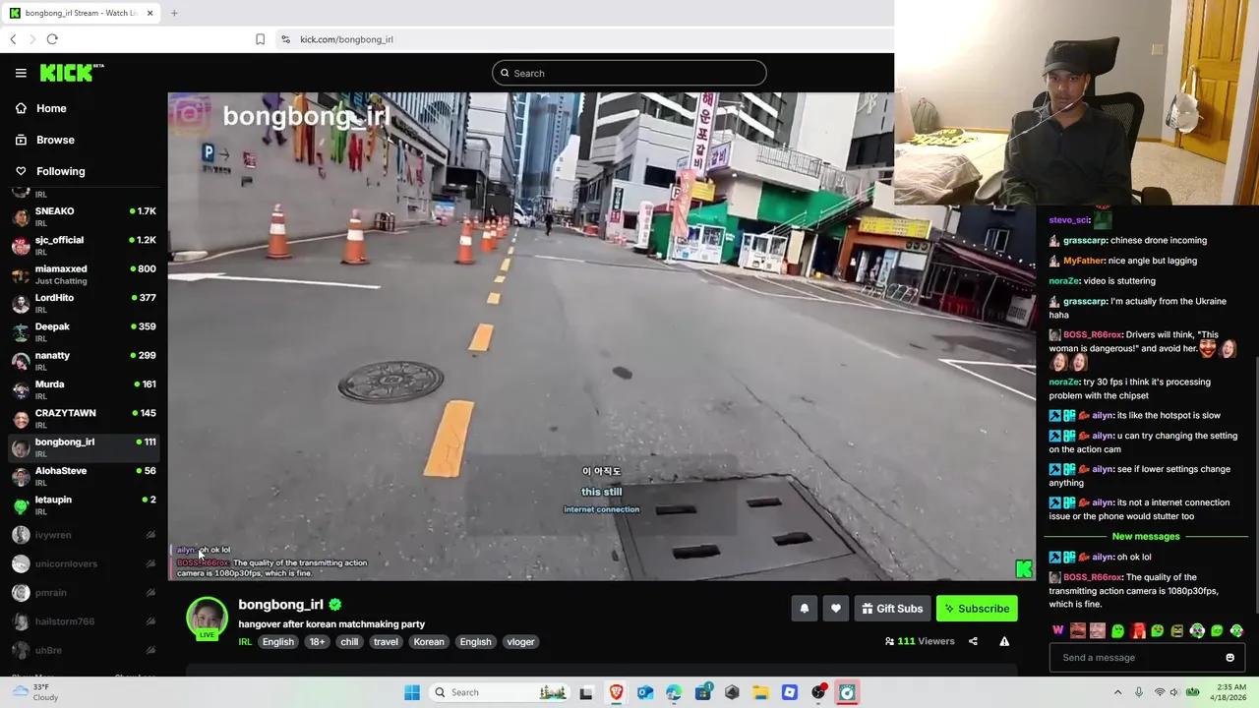This screenshot has height=708, width=1259.
Task: Open LordHito channel in sidebar
Action: pyautogui.click(x=84, y=303)
